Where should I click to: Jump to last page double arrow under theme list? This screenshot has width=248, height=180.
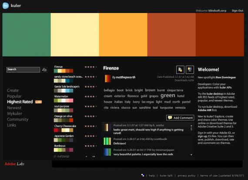pos(94,157)
